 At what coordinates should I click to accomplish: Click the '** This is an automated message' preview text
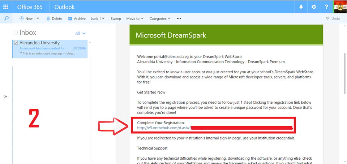click(x=47, y=53)
